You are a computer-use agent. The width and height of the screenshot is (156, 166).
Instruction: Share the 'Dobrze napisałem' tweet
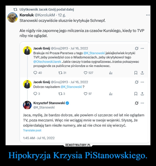pos(142,94)
